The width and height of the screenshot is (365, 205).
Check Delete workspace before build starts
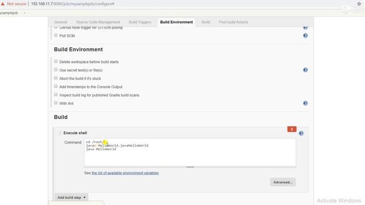56,61
